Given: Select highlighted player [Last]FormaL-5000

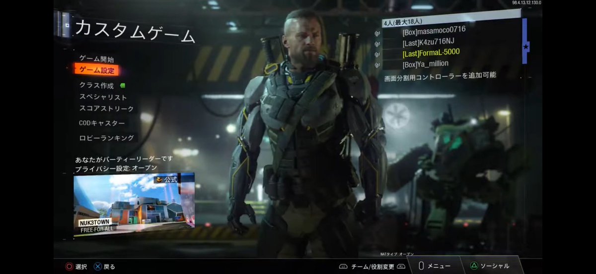Looking at the screenshot, I should [431, 53].
